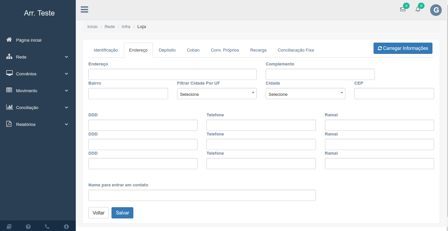Click the info circle icon
Screen dimensions: 448x231
pyautogui.click(x=66, y=226)
